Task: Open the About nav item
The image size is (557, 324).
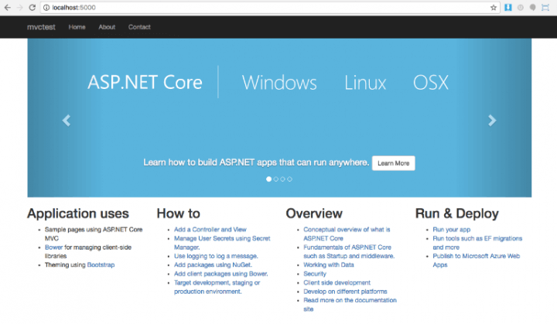Action: [107, 27]
